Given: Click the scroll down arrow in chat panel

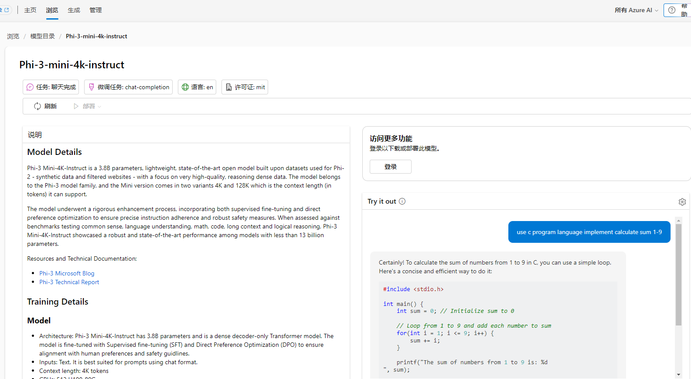Looking at the screenshot, I should coord(678,374).
